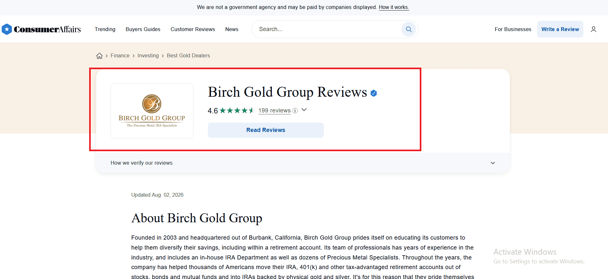Go to the Investing breadcrumb
Screen dimensions: 608x279
148,56
